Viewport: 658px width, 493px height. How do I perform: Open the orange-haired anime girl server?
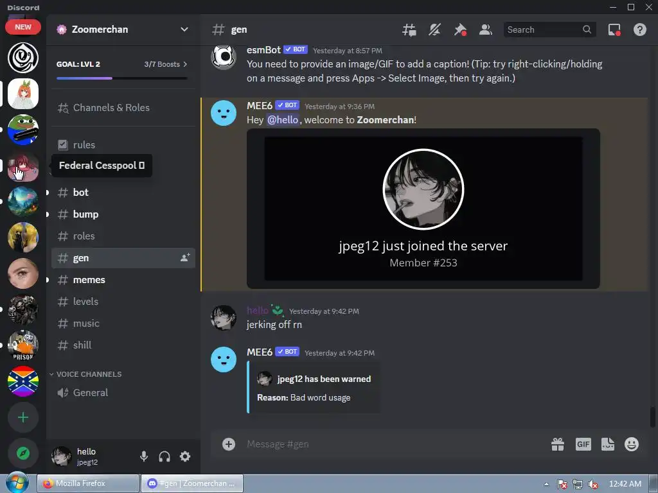coord(23,94)
